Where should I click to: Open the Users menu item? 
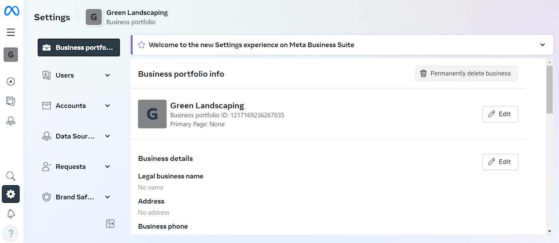click(79, 75)
